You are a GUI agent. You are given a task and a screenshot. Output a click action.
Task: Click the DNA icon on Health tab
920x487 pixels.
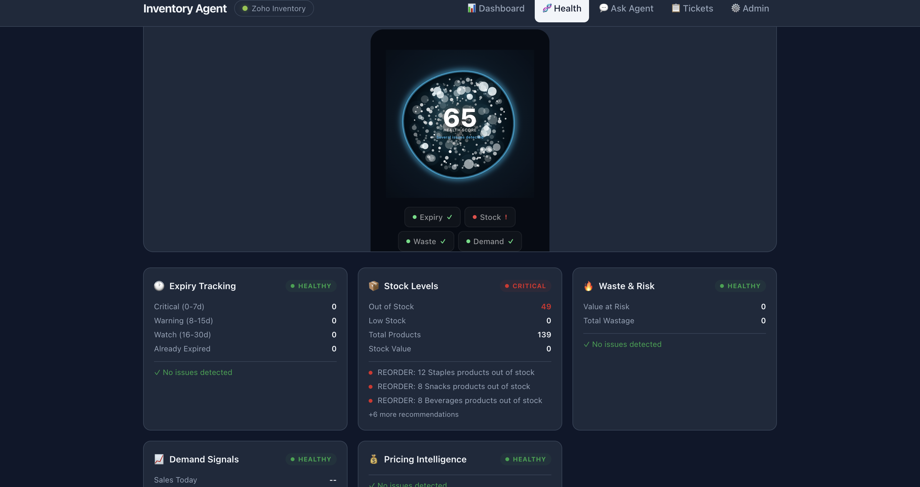[547, 8]
